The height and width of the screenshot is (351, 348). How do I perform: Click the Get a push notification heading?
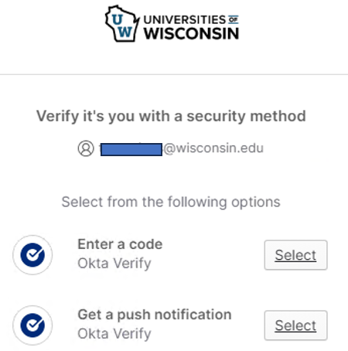point(155,315)
